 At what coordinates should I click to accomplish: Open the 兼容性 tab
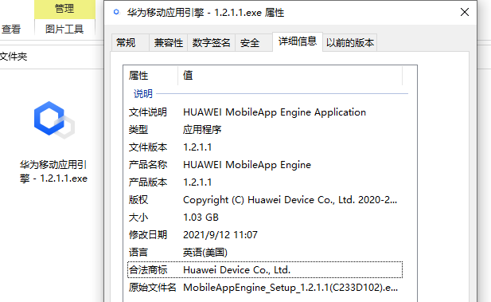[168, 43]
